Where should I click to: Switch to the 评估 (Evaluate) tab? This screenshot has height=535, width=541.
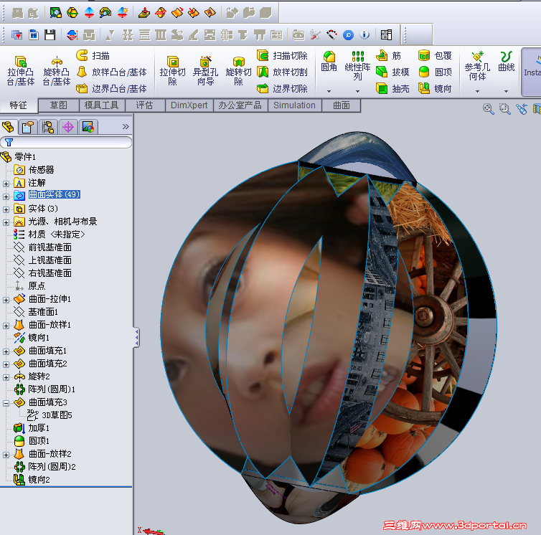(x=144, y=105)
